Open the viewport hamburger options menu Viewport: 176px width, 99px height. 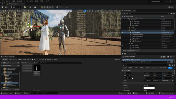pyautogui.click(x=2, y=11)
